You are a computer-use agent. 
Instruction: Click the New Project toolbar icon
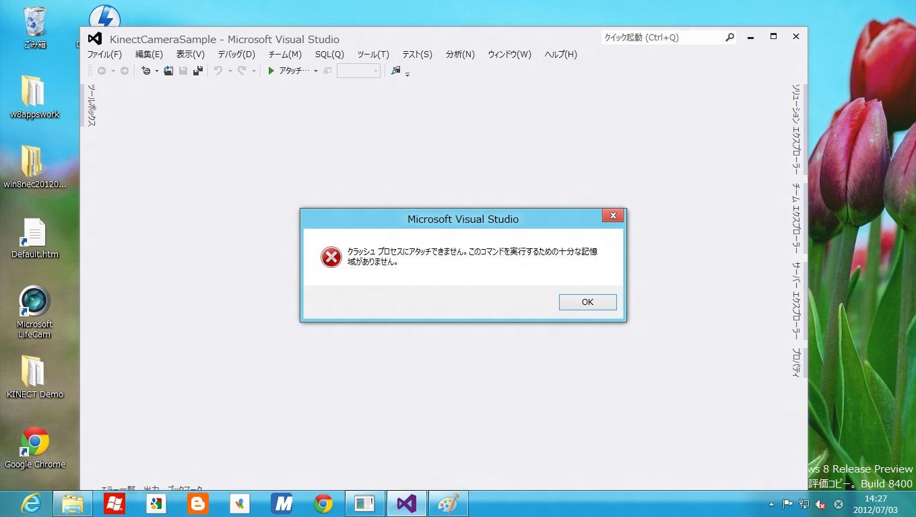click(145, 71)
